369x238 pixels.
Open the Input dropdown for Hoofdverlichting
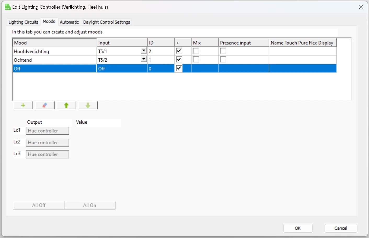[x=144, y=51]
